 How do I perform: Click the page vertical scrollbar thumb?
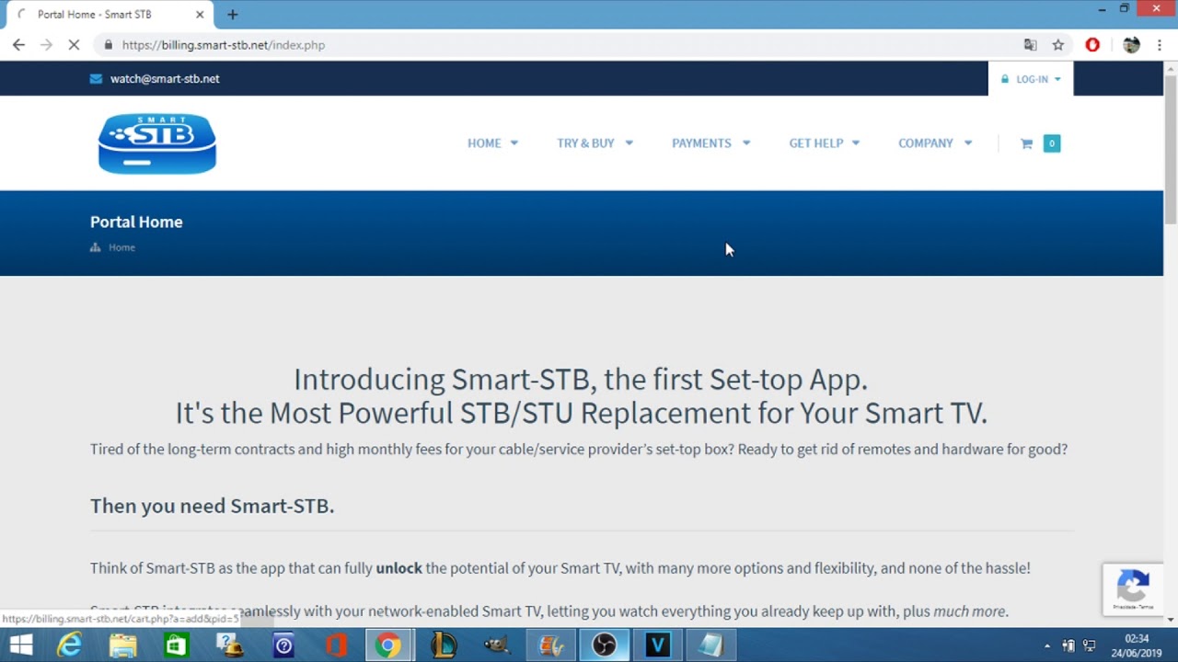(x=1171, y=149)
